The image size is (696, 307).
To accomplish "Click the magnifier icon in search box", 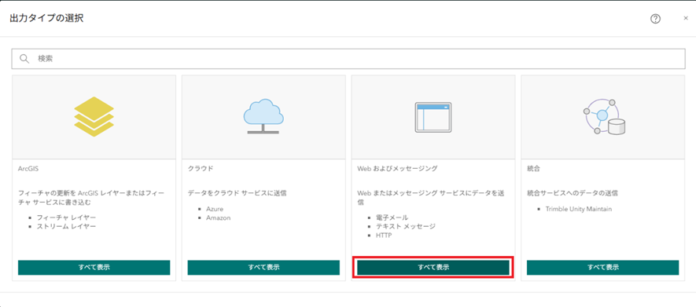I will [x=24, y=58].
